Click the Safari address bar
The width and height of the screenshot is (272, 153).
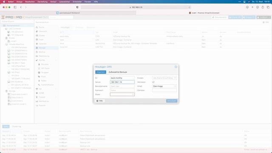[136, 7]
